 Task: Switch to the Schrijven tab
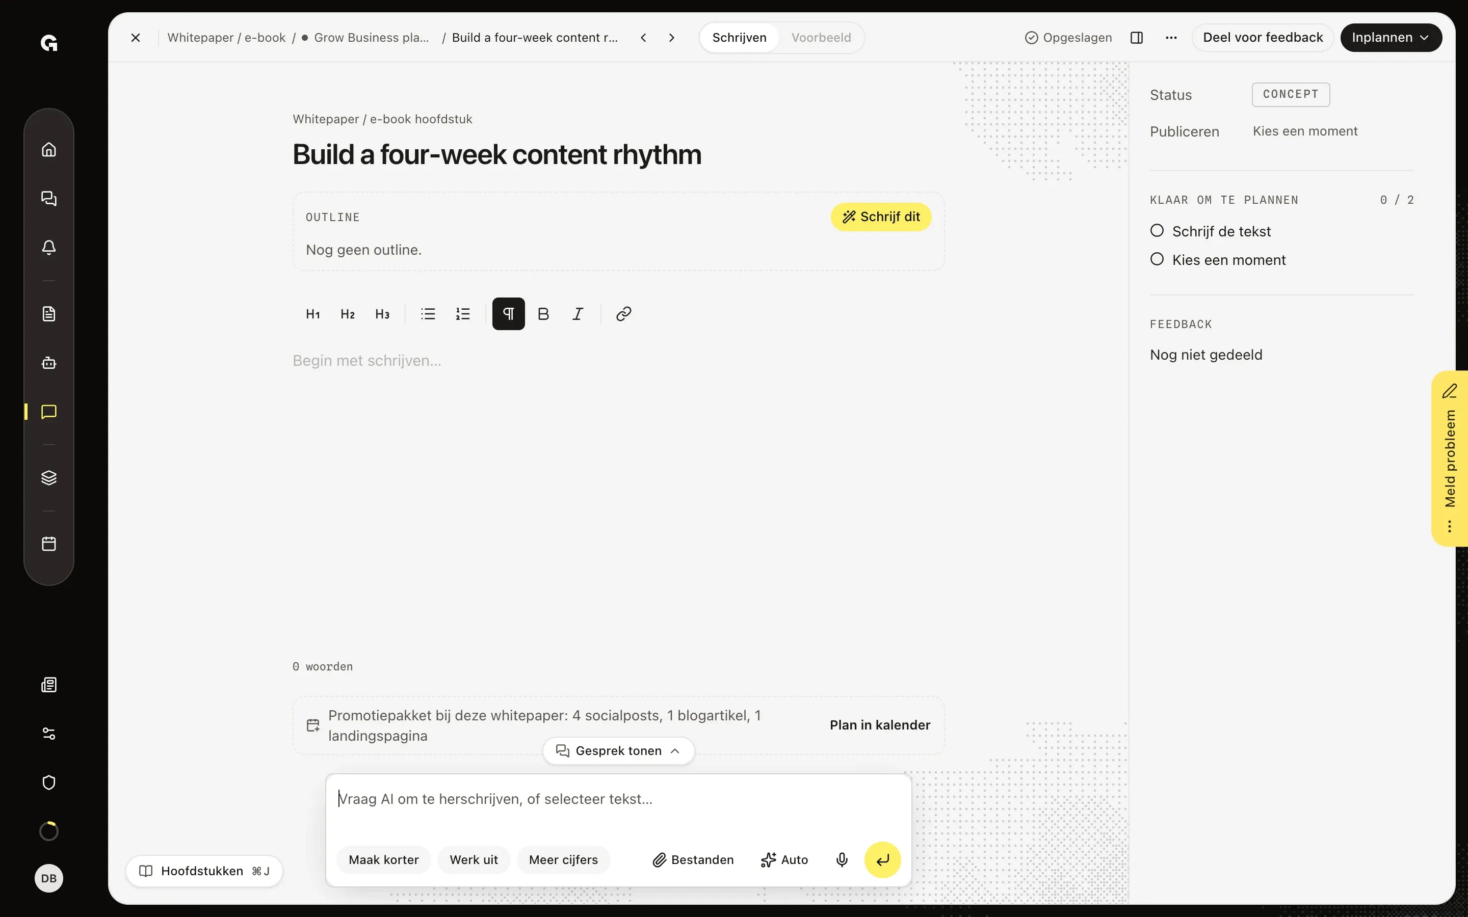coord(739,38)
